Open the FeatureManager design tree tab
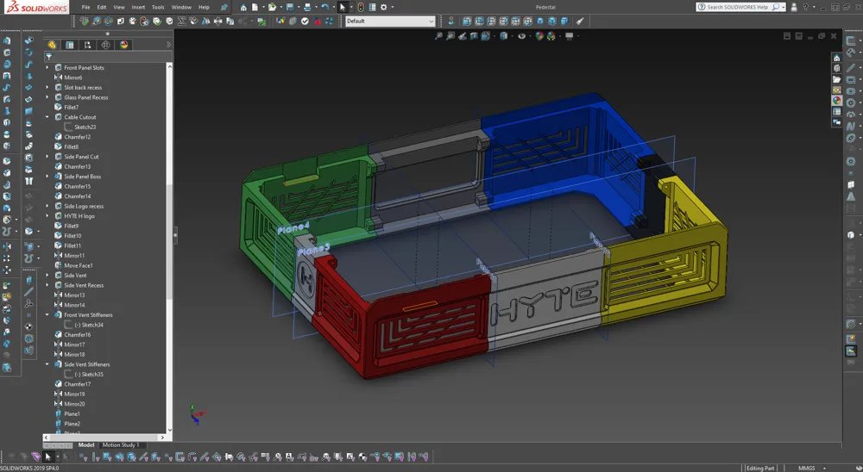 pyautogui.click(x=53, y=45)
